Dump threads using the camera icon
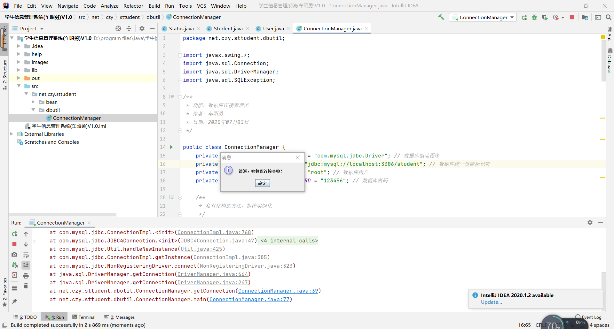Viewport: 614px width, 329px height. point(14,255)
